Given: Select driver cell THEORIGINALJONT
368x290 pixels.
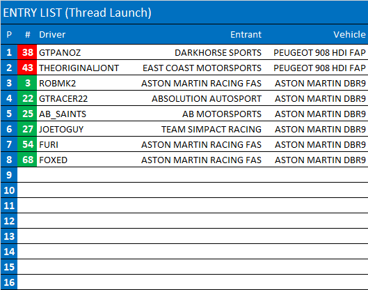Looking at the screenshot, I should pos(79,68).
